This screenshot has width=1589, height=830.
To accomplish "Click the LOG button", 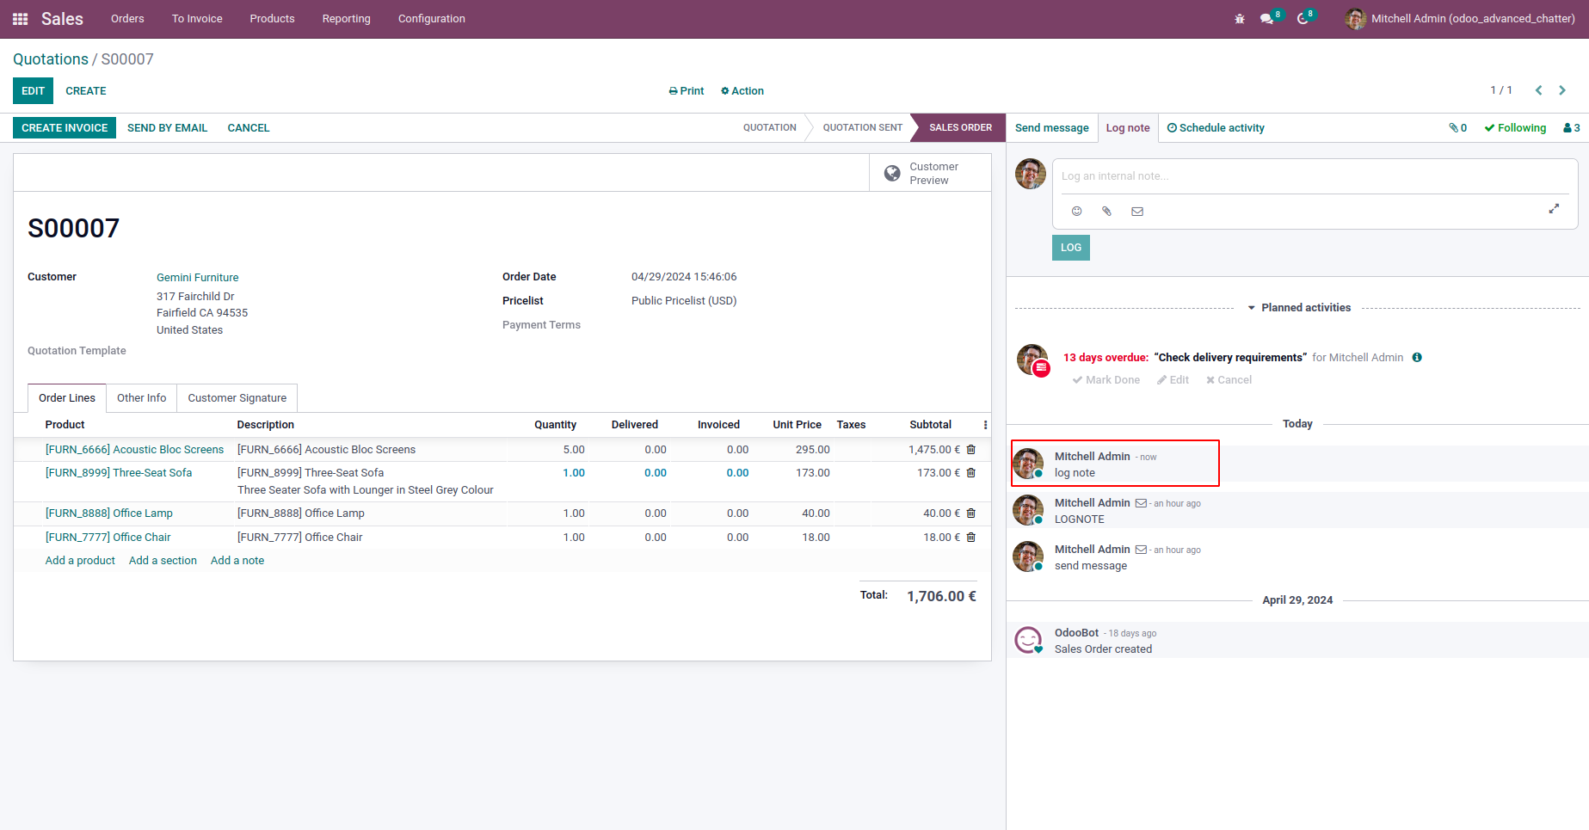I will 1071,248.
